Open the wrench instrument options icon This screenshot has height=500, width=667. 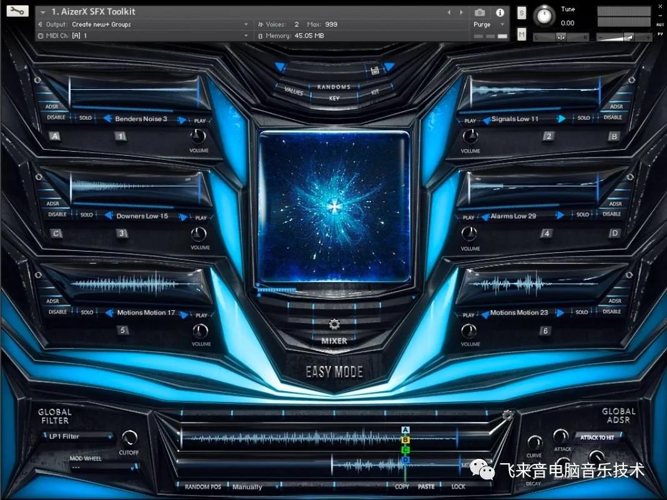[x=17, y=11]
